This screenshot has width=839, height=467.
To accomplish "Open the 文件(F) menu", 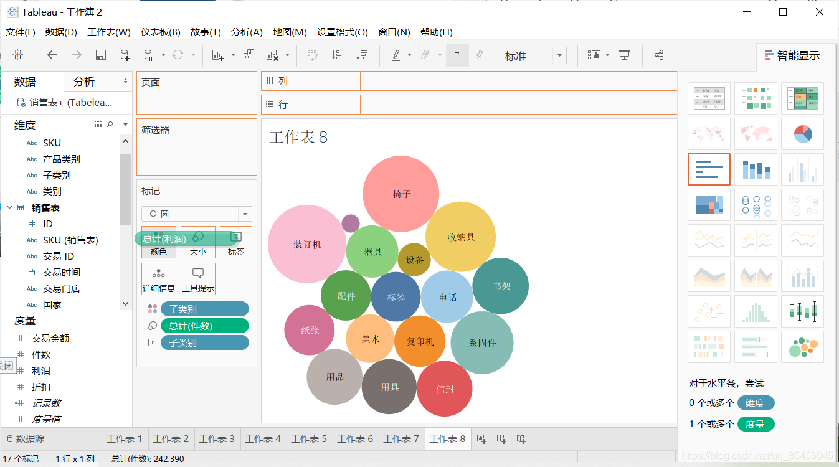I will point(21,32).
